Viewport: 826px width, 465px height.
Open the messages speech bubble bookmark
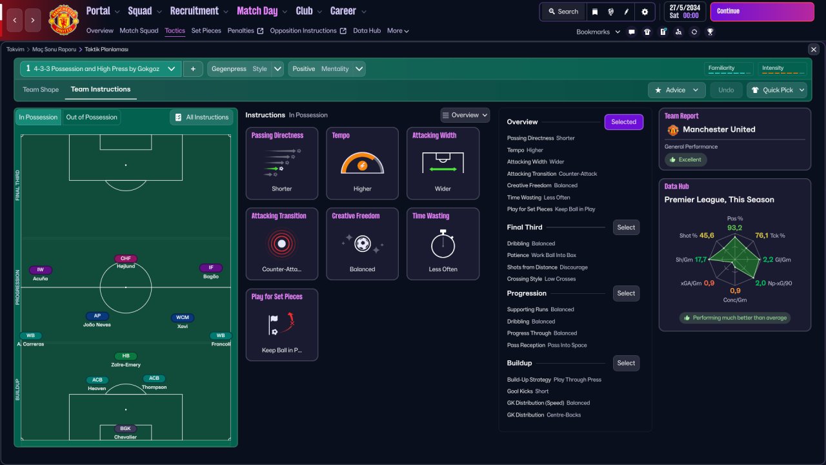(632, 32)
